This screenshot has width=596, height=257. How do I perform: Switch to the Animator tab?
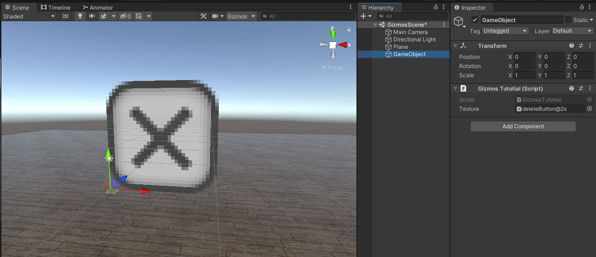[x=98, y=7]
